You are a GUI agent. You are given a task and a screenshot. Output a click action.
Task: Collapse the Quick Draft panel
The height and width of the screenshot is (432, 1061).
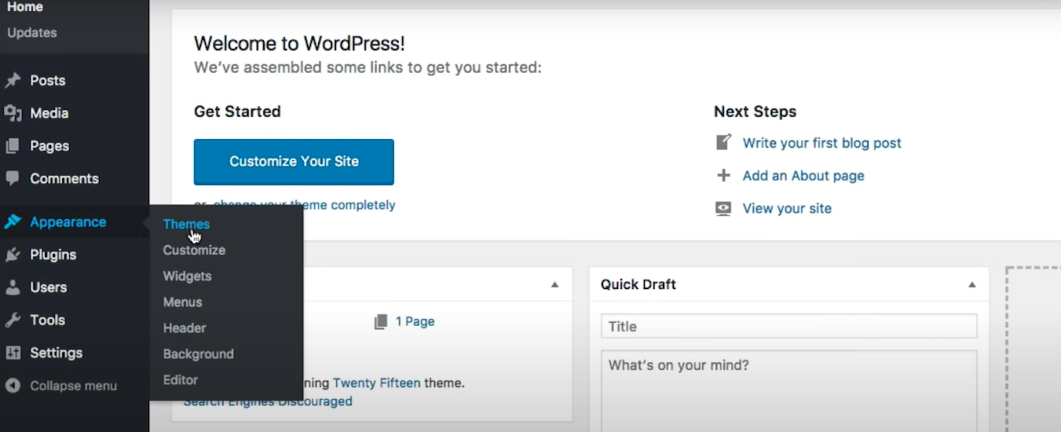pyautogui.click(x=971, y=284)
